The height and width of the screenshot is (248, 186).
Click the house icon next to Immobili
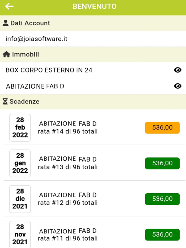(6, 54)
